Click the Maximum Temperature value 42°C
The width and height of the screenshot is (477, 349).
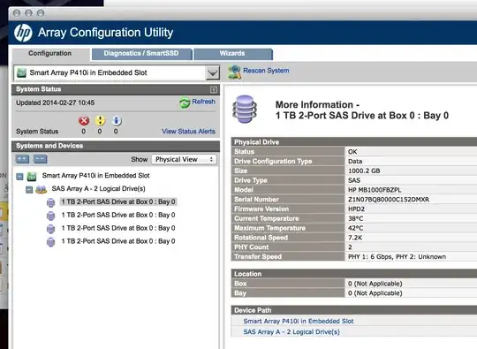[356, 228]
